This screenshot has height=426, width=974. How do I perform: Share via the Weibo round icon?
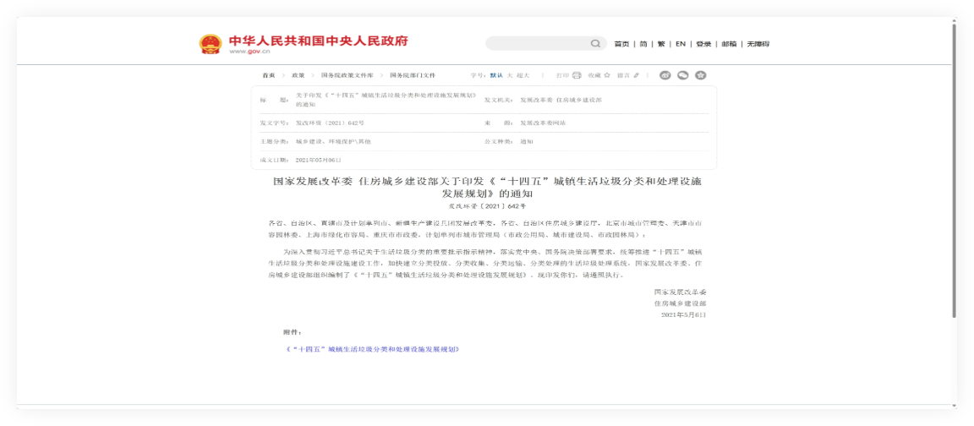[665, 75]
